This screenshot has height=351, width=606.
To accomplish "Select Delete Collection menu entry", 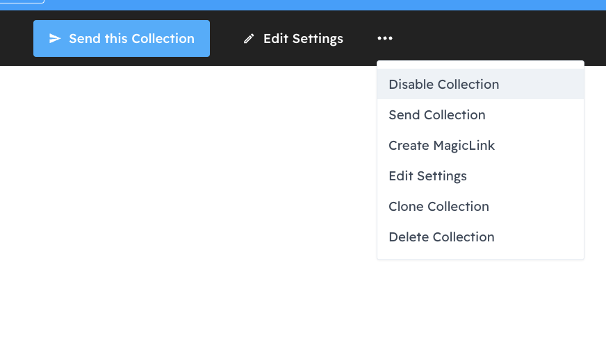I will pos(441,237).
